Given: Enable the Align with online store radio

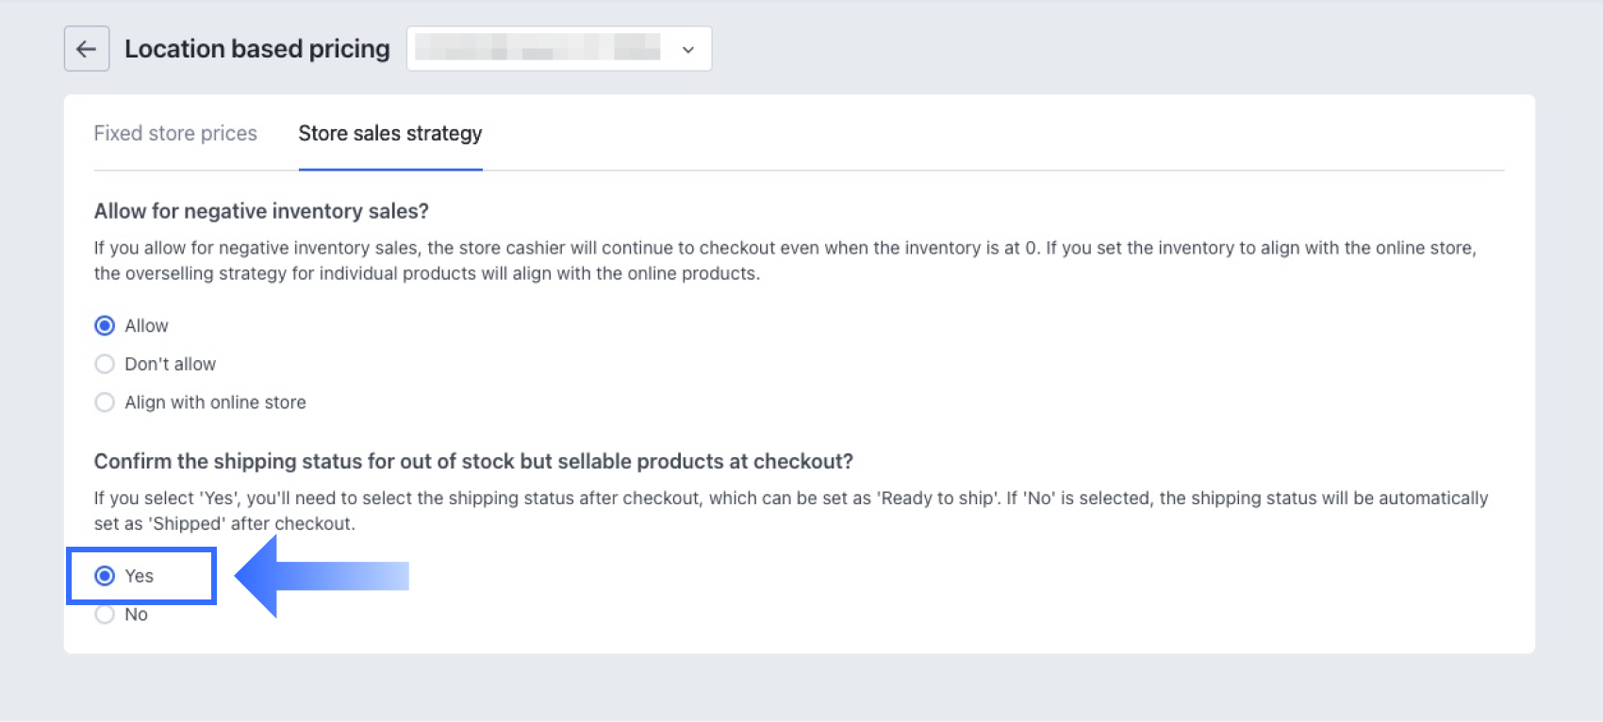Looking at the screenshot, I should (x=105, y=403).
